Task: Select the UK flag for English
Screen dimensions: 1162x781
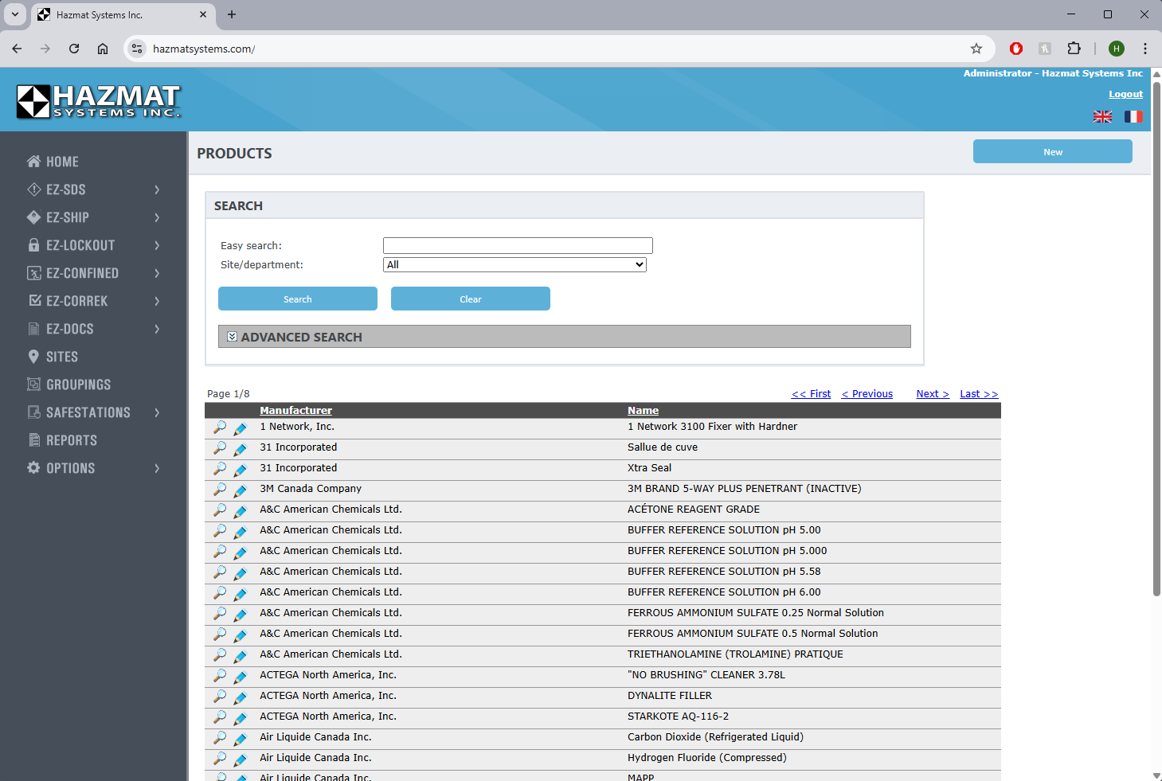Action: (1102, 117)
